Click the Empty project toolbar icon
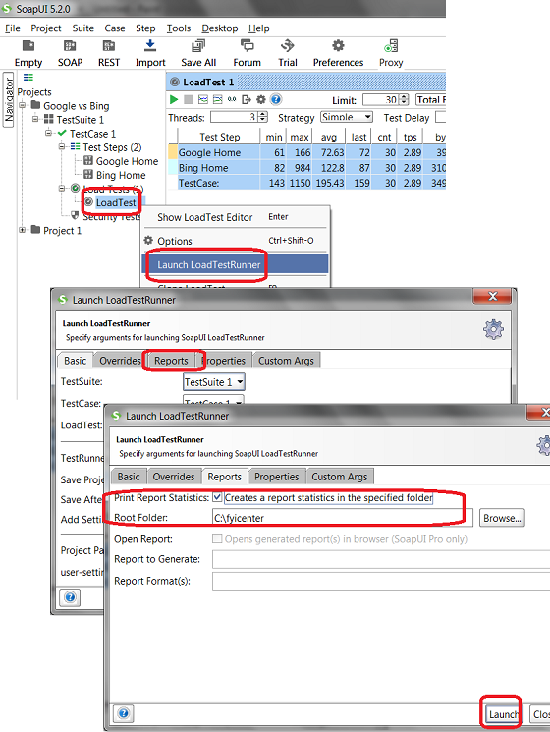This screenshot has width=550, height=732. (28, 46)
